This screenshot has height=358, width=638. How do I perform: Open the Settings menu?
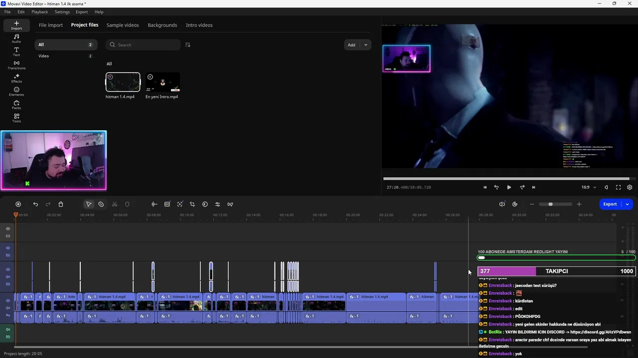pos(62,12)
